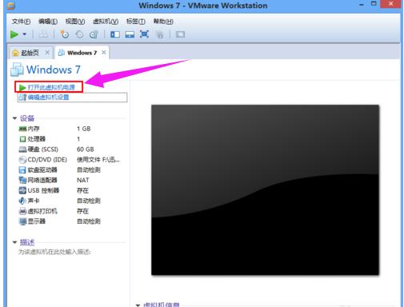Click the network icon beside 网络适配器
This screenshot has height=307, width=404.
pos(22,180)
